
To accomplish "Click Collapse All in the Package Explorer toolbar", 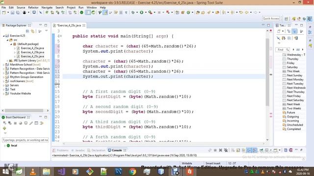I will (x=27, y=31).
